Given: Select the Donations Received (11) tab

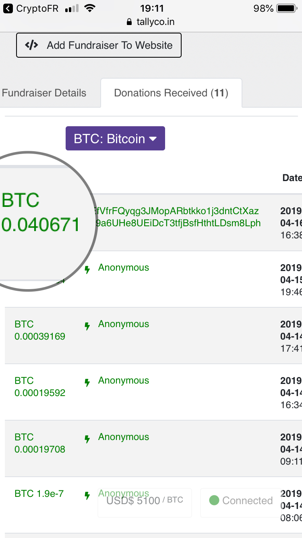Looking at the screenshot, I should click(x=171, y=93).
